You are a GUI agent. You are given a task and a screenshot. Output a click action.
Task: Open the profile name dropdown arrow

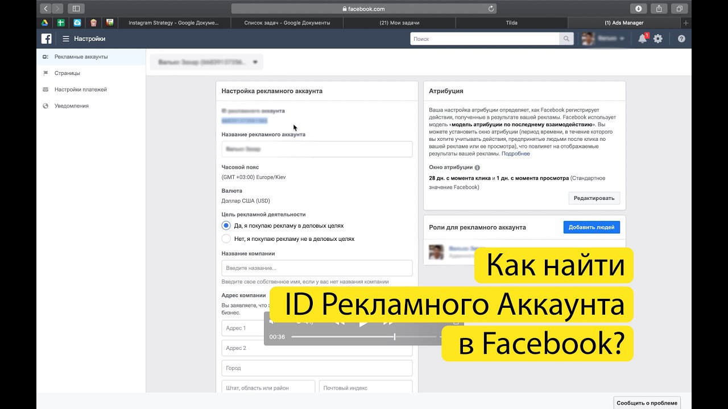[622, 39]
